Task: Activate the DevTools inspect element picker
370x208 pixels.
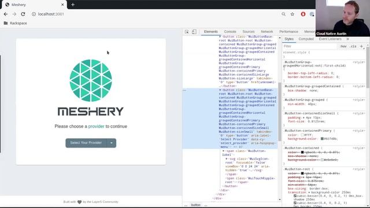Action: (x=187, y=32)
